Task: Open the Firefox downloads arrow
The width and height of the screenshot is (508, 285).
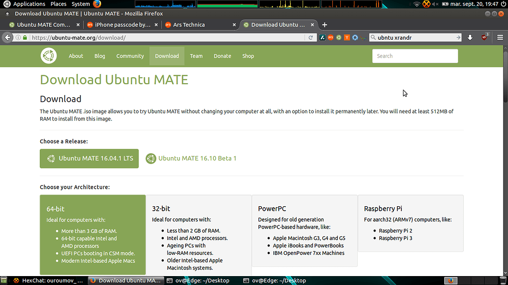Action: coord(470,38)
